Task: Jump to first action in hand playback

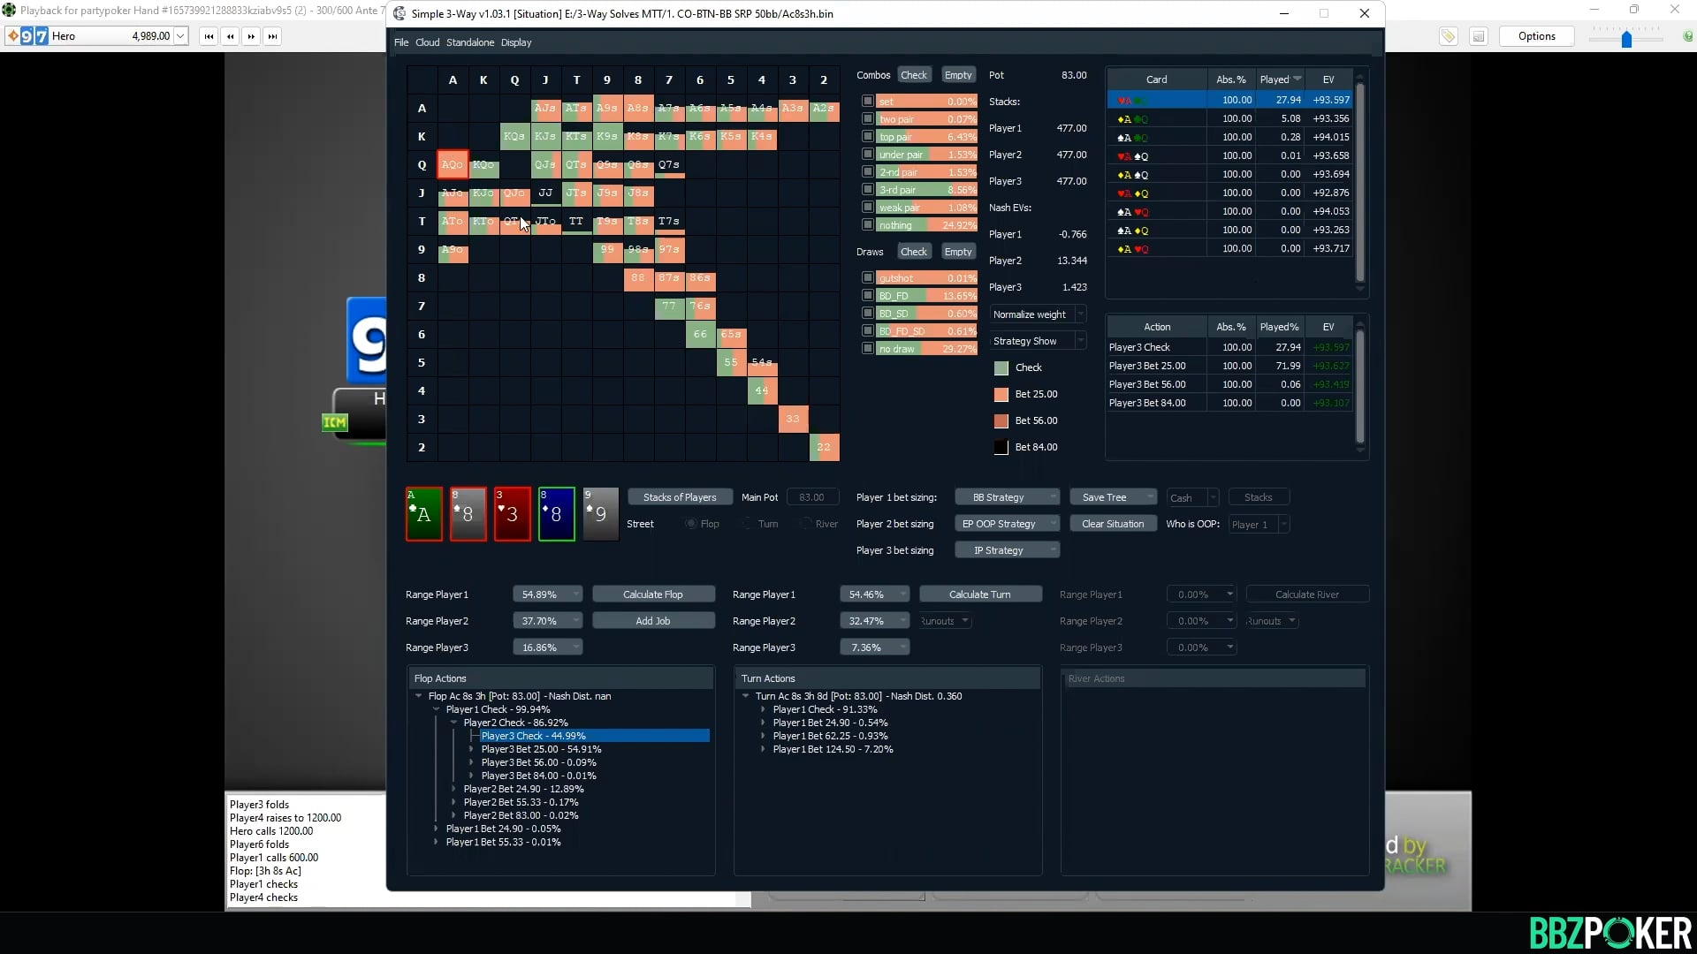Action: click(209, 36)
